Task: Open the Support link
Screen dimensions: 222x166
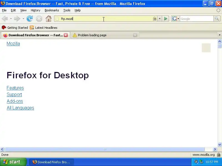Action: tap(14, 94)
